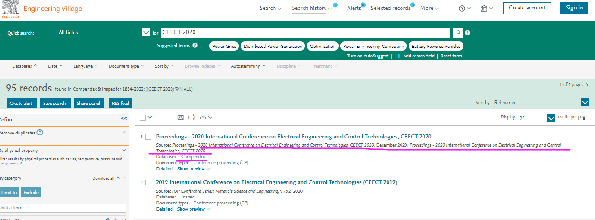Expand the By physical property section
This screenshot has width=595, height=220.
click(124, 151)
